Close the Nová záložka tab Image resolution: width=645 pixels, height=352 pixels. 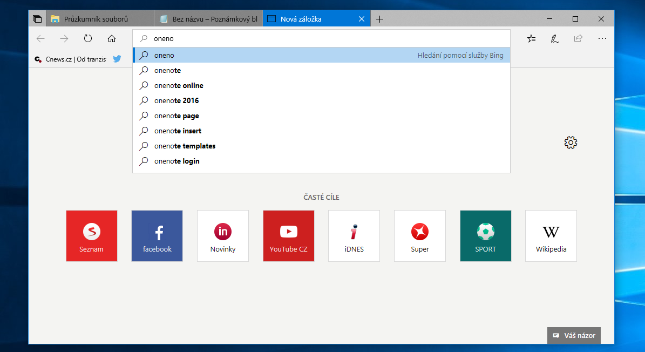point(362,19)
